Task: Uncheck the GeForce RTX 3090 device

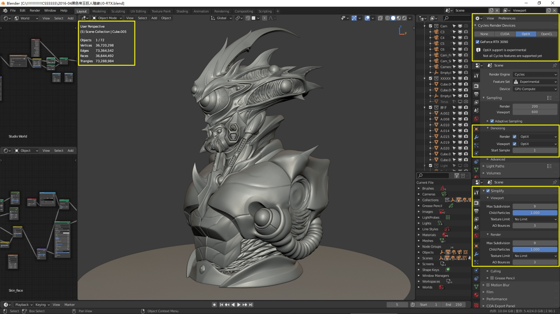Action: coord(477,42)
